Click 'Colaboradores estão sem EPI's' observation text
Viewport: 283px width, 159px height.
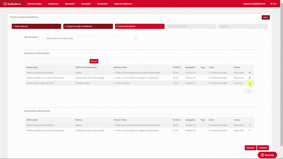tap(40, 83)
